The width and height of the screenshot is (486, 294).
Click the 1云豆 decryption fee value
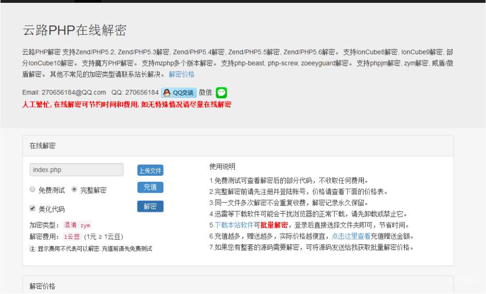[x=71, y=237]
